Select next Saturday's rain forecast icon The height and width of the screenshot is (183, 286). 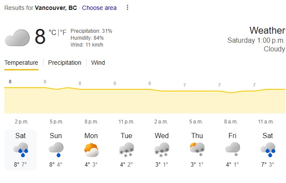(x=267, y=149)
